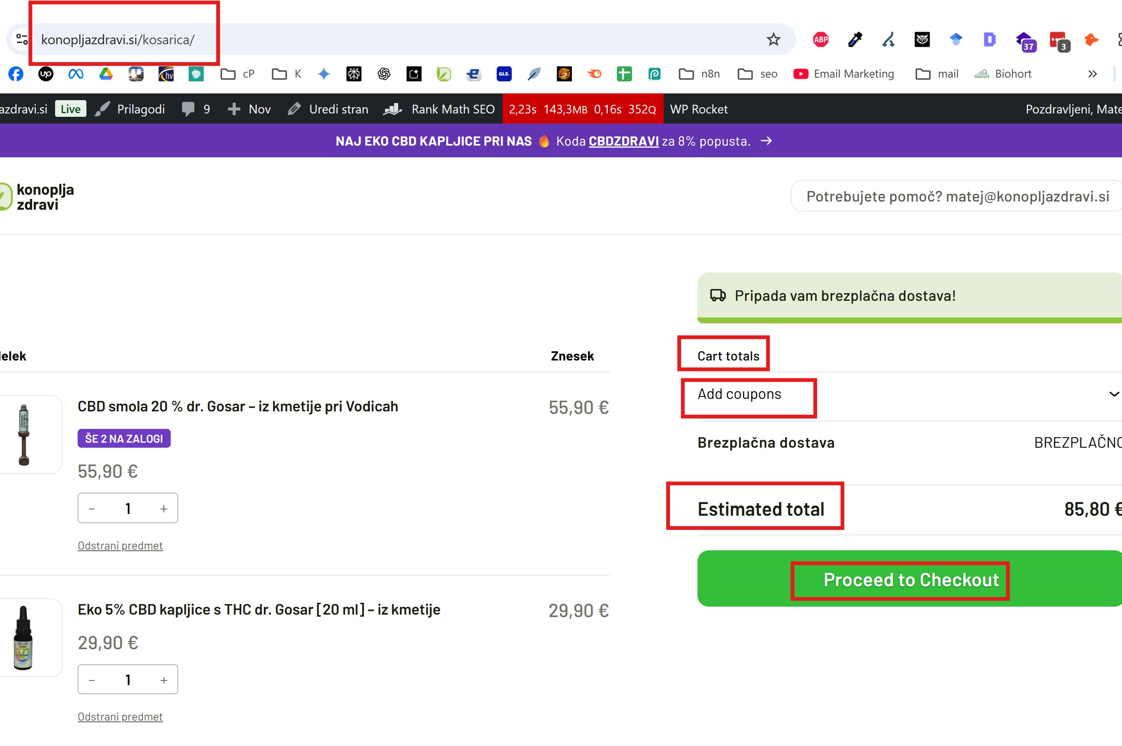Click the Proceed to Checkout button
This screenshot has height=746, width=1122.
click(x=909, y=579)
